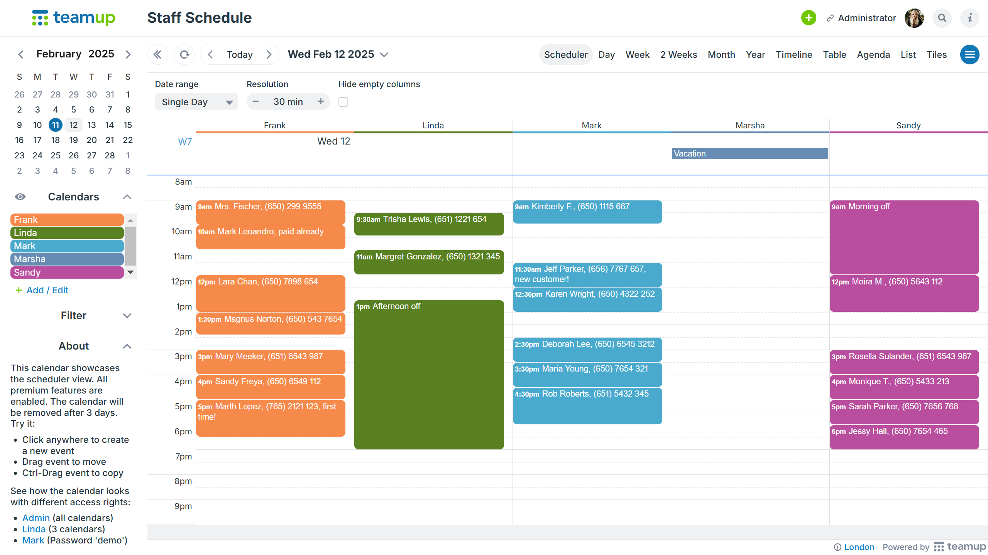Image resolution: width=988 pixels, height=555 pixels.
Task: Click the green add event plus icon
Action: [x=809, y=18]
